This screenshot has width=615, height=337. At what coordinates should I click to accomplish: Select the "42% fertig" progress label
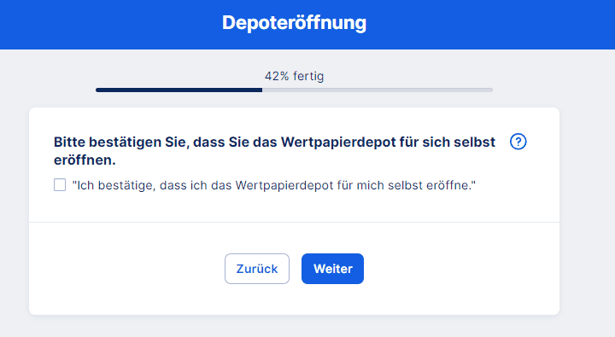[294, 76]
